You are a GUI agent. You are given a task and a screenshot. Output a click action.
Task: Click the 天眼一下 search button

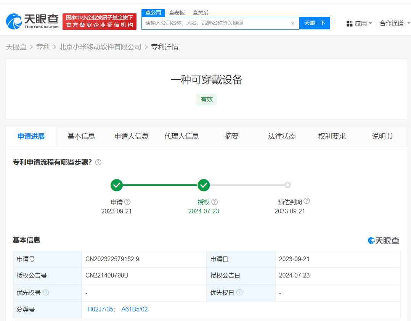click(315, 23)
